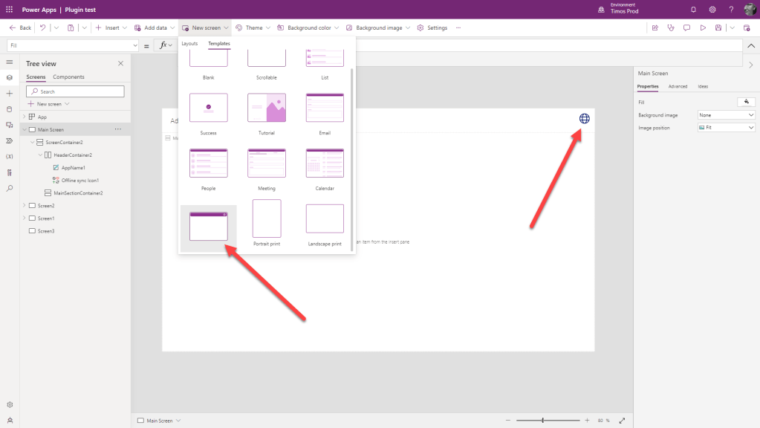Click the Share icon in toolbar
The image size is (760, 428).
tap(655, 27)
